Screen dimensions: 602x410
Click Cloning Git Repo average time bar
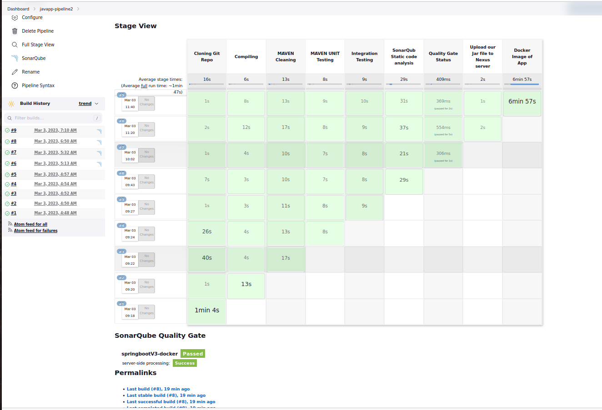click(x=207, y=84)
